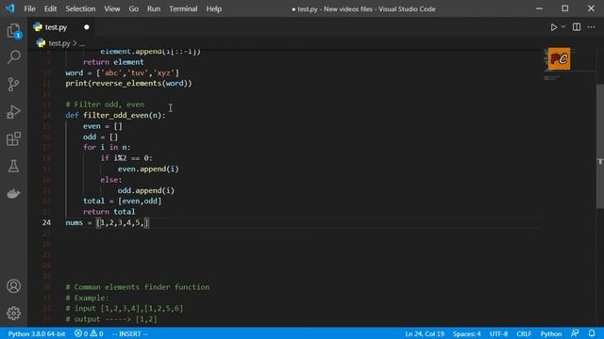Click the 'if i%2 == 0:' line
The height and width of the screenshot is (339, 604).
(126, 158)
